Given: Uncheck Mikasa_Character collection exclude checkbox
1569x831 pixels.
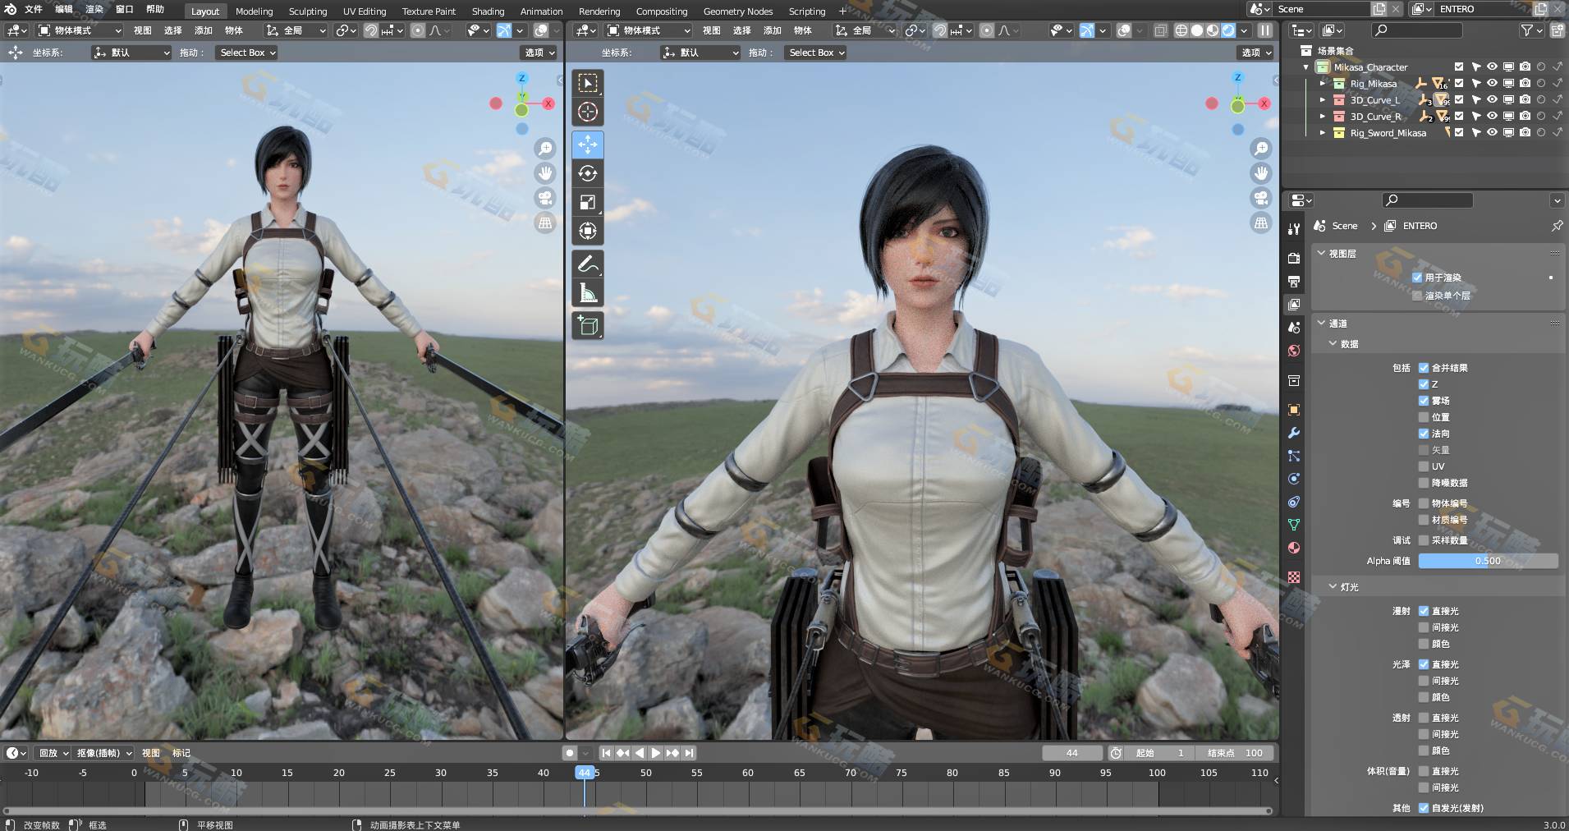Looking at the screenshot, I should 1459,67.
